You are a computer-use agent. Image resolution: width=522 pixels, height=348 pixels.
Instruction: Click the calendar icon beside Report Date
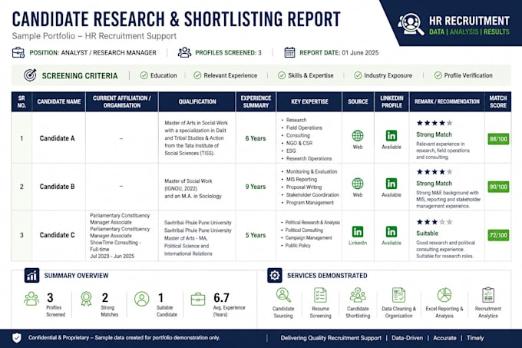click(289, 52)
